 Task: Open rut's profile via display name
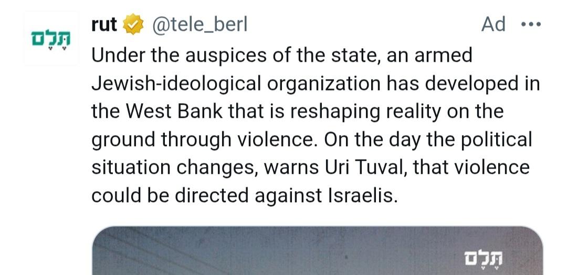(104, 25)
